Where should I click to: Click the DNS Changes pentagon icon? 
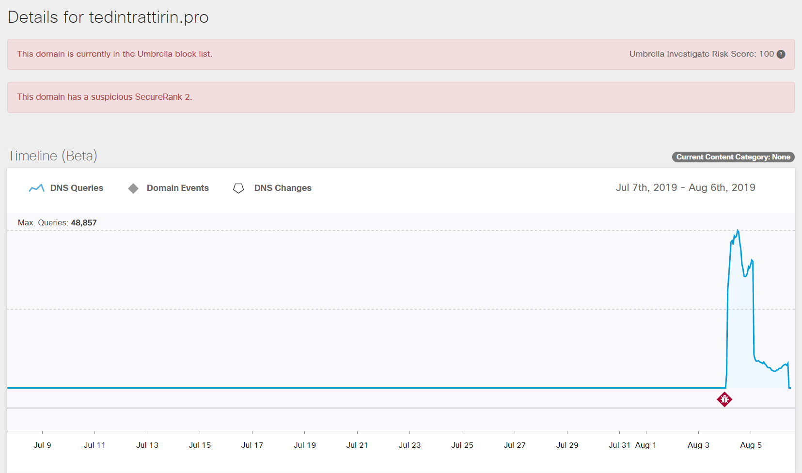click(238, 189)
